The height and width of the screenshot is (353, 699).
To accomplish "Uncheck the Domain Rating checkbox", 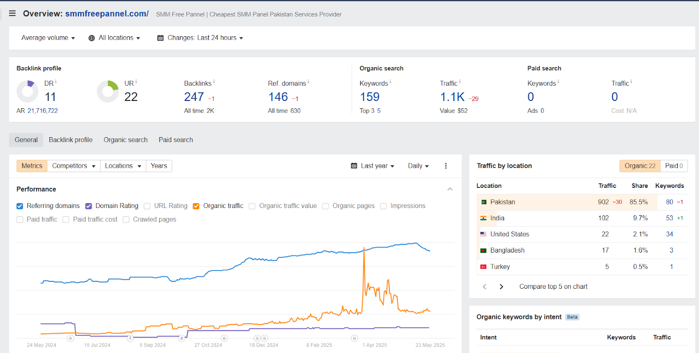I will pyautogui.click(x=89, y=206).
